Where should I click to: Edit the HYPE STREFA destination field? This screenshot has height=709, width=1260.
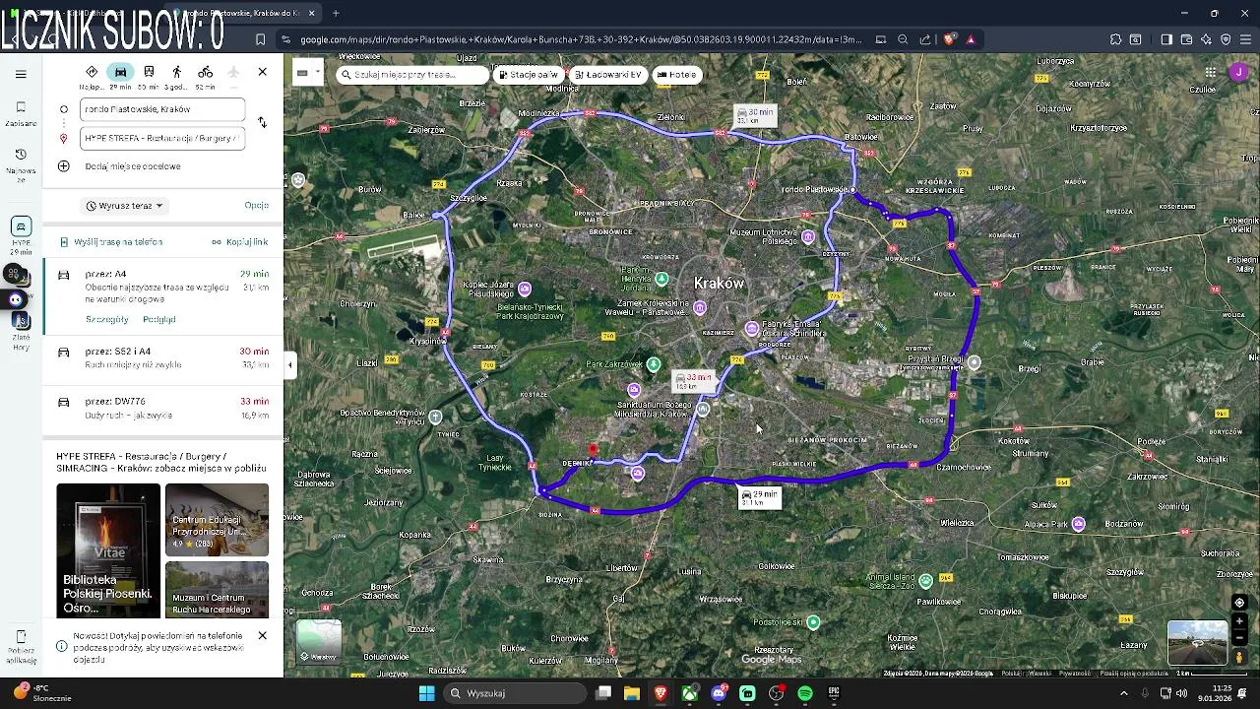(x=162, y=138)
